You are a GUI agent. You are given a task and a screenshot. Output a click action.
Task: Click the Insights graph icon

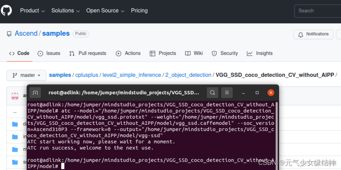click(250, 54)
